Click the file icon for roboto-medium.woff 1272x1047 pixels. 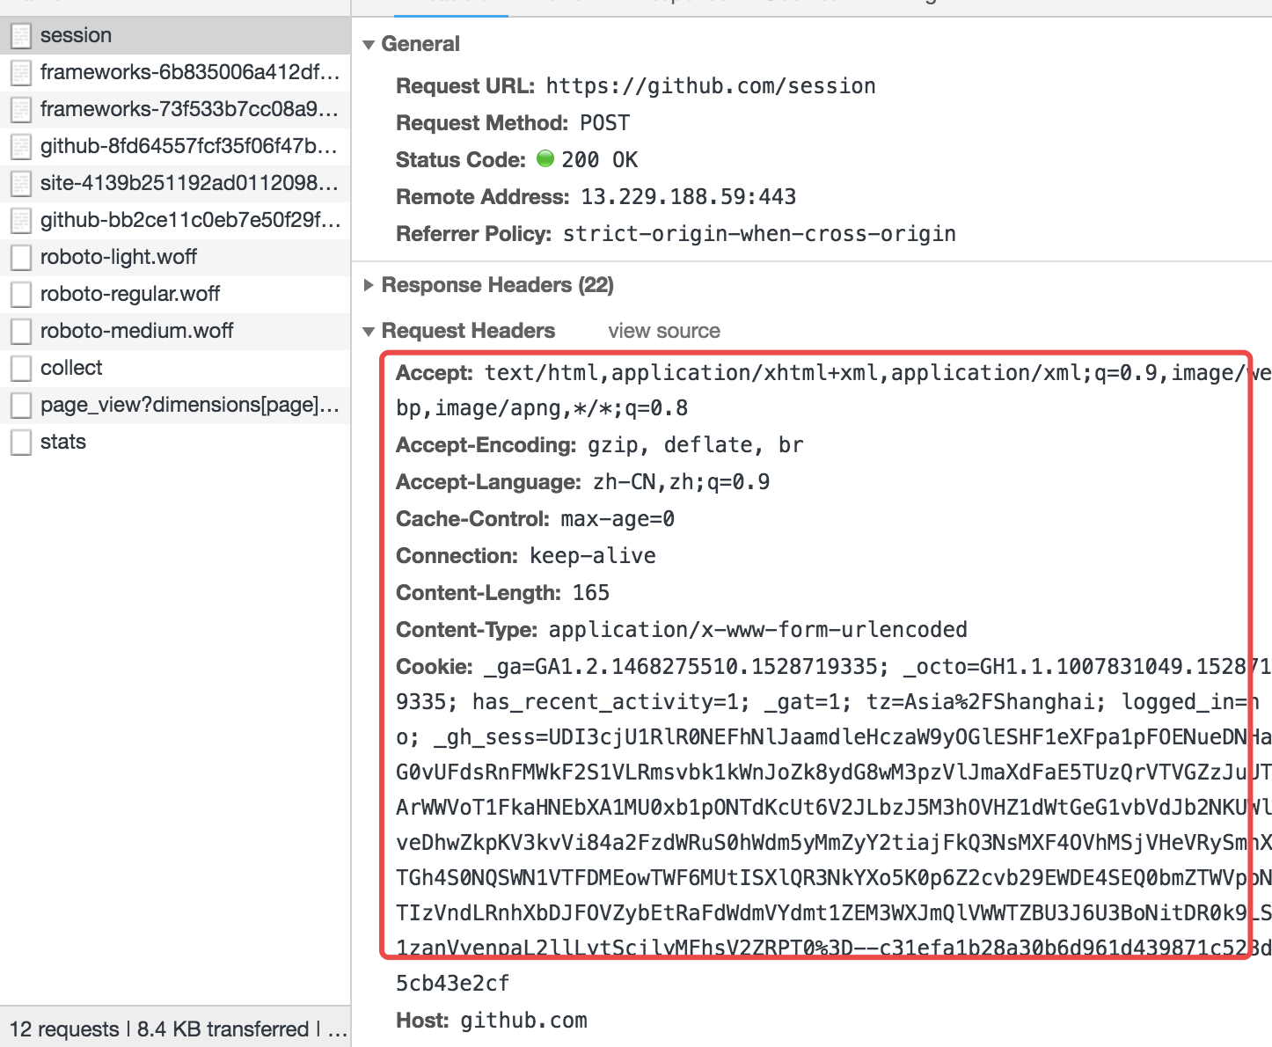click(21, 331)
